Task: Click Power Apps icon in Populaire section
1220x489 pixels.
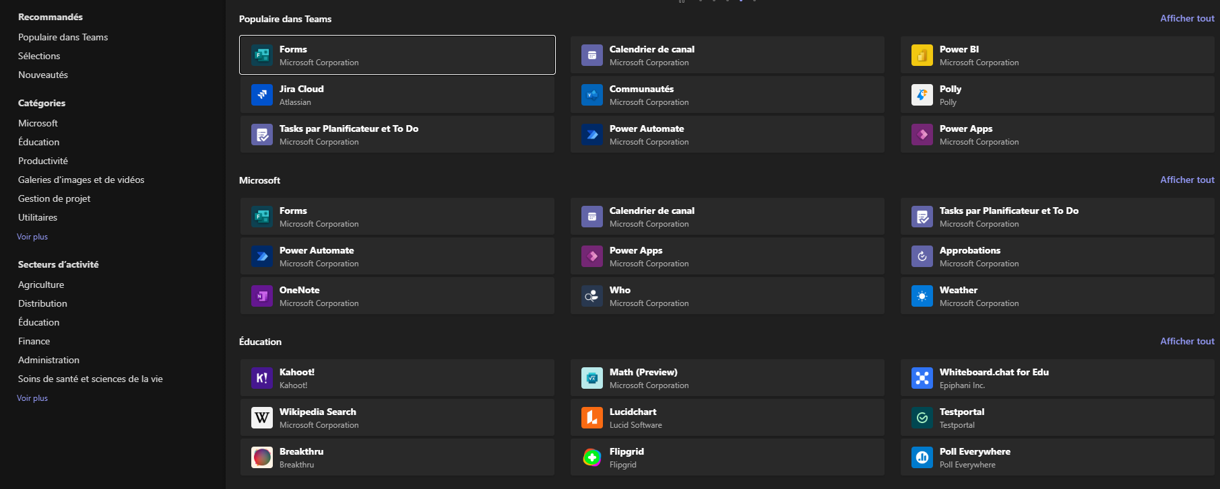Action: [x=922, y=135]
